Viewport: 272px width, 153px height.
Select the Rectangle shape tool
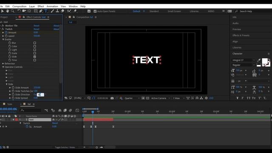[x=36, y=11]
